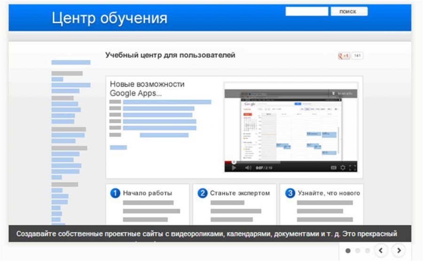The image size is (423, 261).
Task: Select the third slide dot indicator
Action: pyautogui.click(x=367, y=251)
